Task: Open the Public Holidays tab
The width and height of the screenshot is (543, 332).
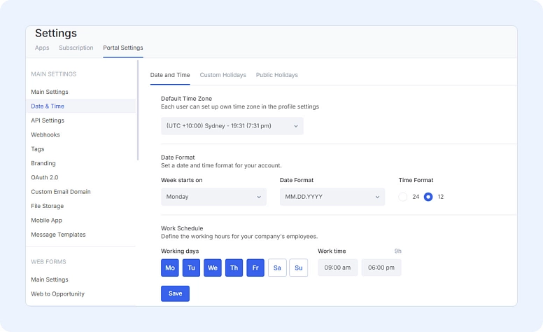Action: [x=276, y=75]
